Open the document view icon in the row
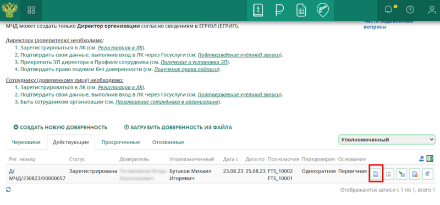The width and height of the screenshot is (440, 205). click(x=376, y=174)
